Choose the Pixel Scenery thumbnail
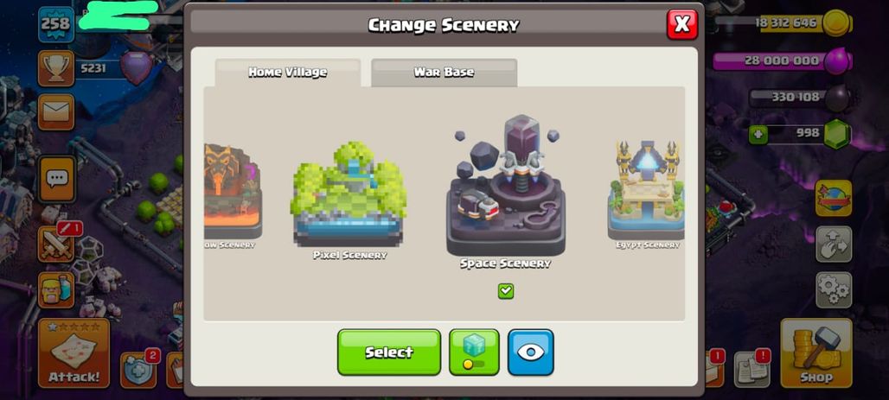The image size is (889, 400). pos(349,195)
